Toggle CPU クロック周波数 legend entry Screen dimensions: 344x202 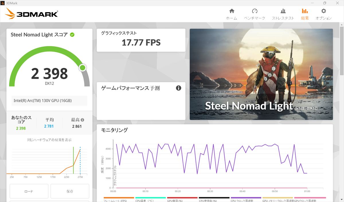246,199
